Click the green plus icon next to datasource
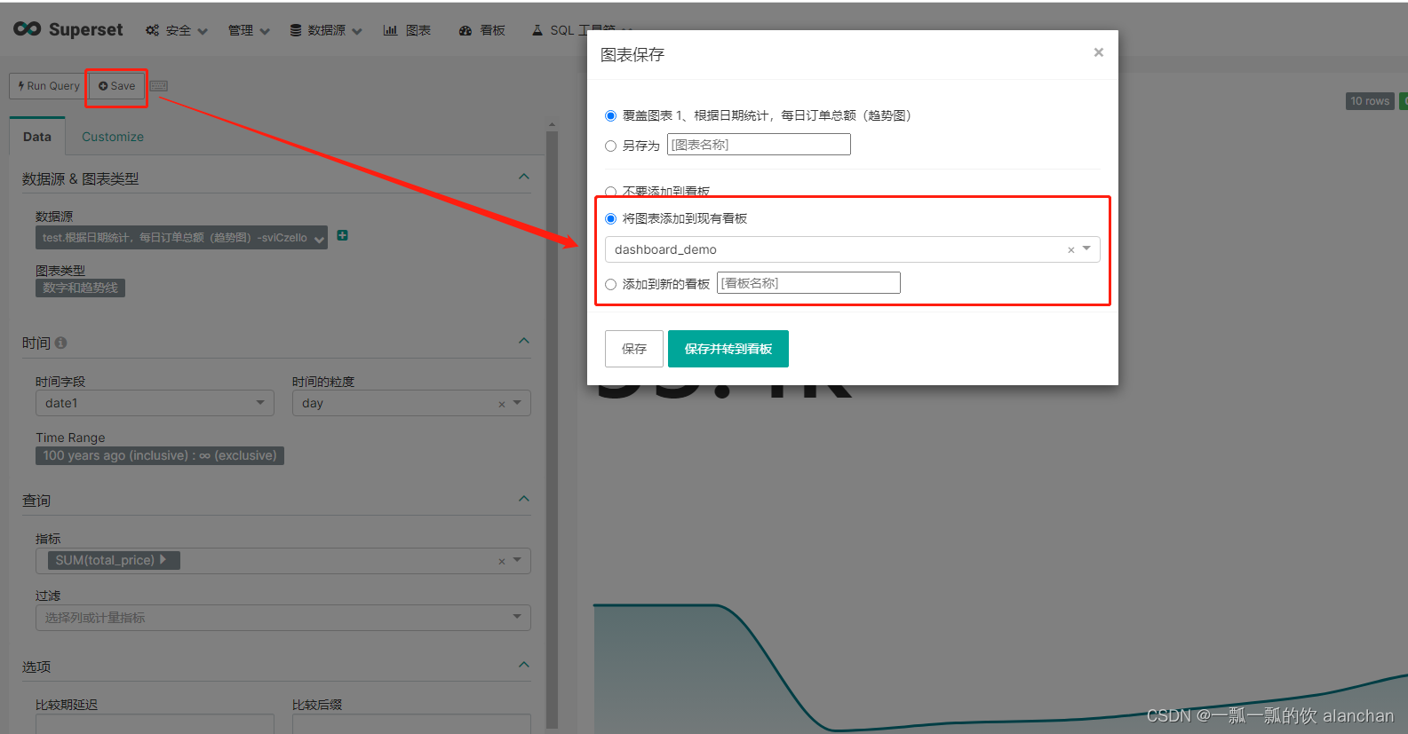 point(343,235)
